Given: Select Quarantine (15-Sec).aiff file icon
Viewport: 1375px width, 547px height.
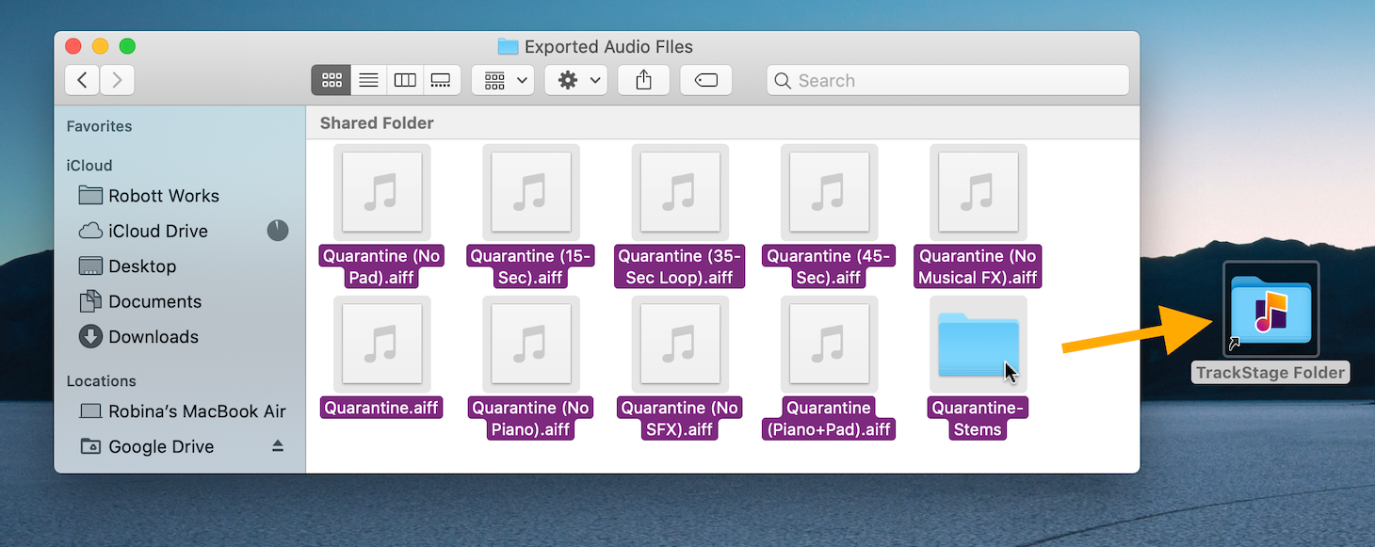Looking at the screenshot, I should click(x=530, y=192).
